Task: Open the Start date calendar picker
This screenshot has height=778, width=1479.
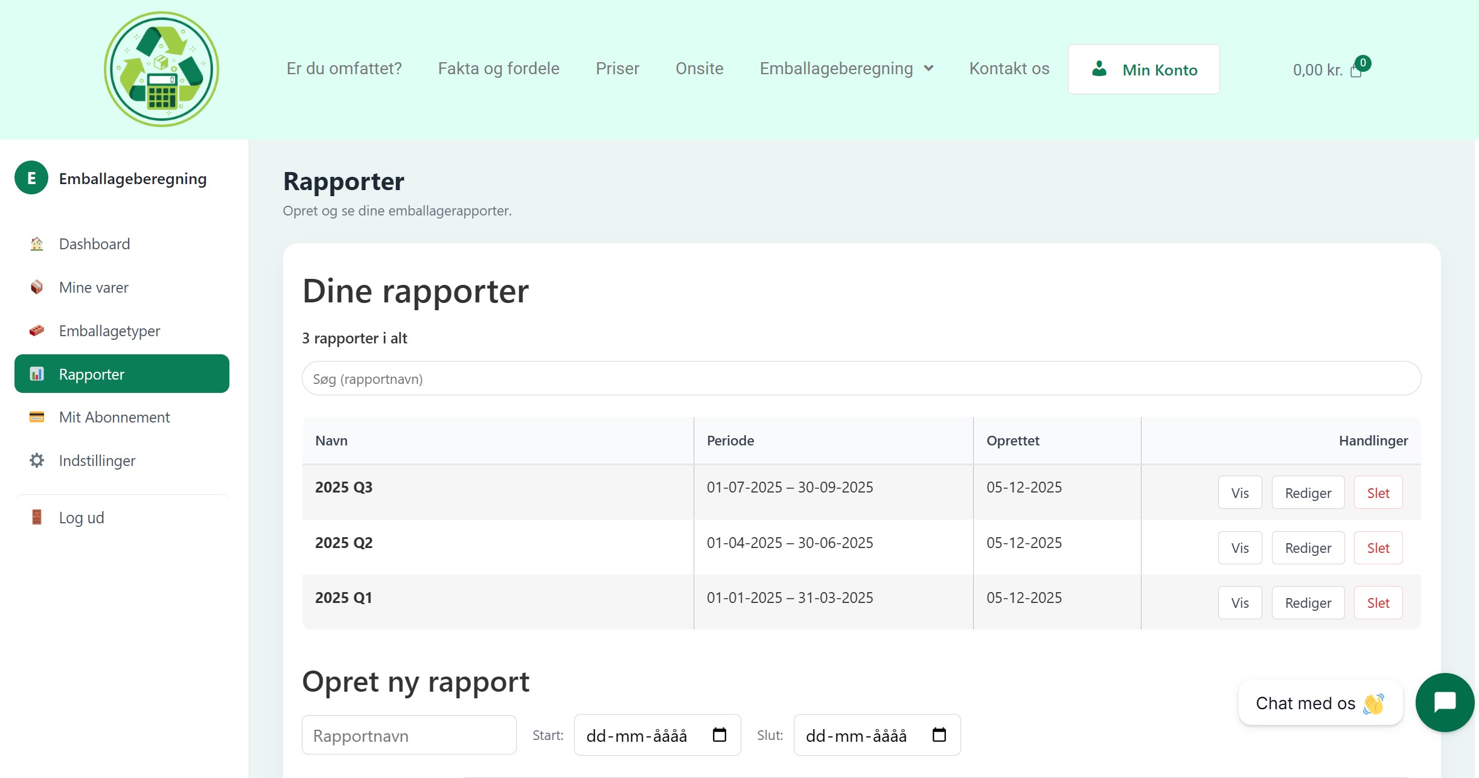Action: [x=719, y=735]
